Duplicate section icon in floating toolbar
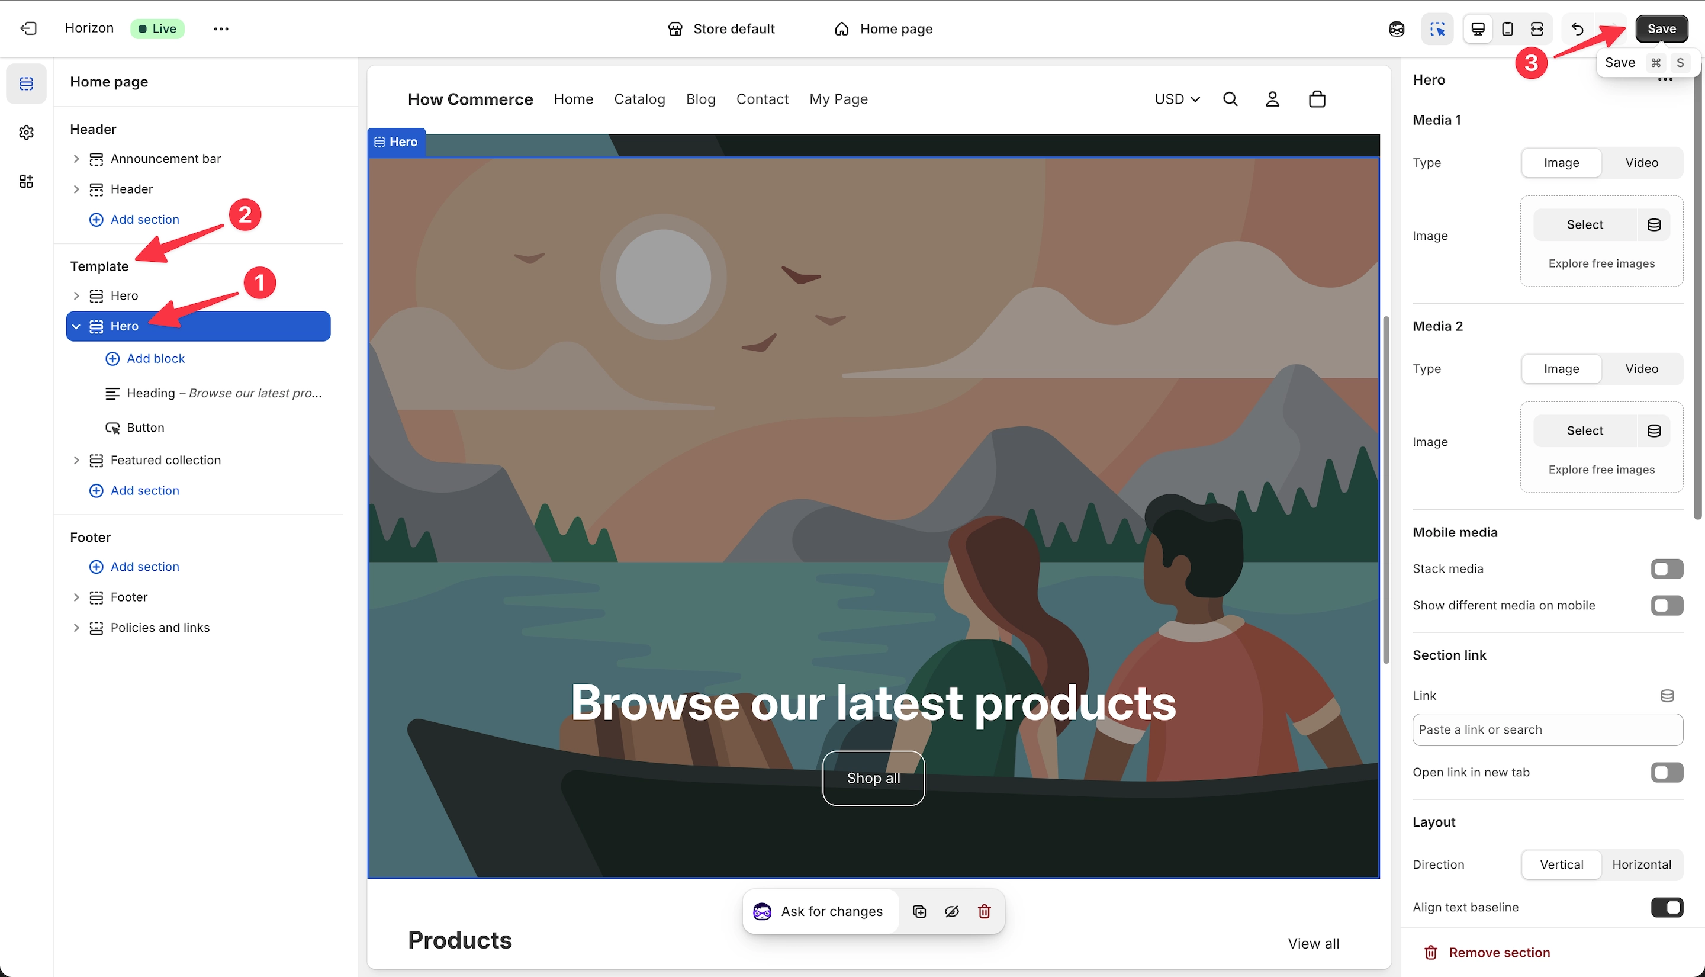Image resolution: width=1705 pixels, height=977 pixels. 919,911
